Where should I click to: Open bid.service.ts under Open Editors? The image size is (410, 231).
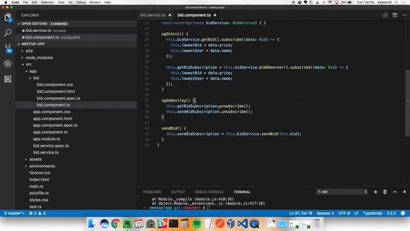click(38, 31)
